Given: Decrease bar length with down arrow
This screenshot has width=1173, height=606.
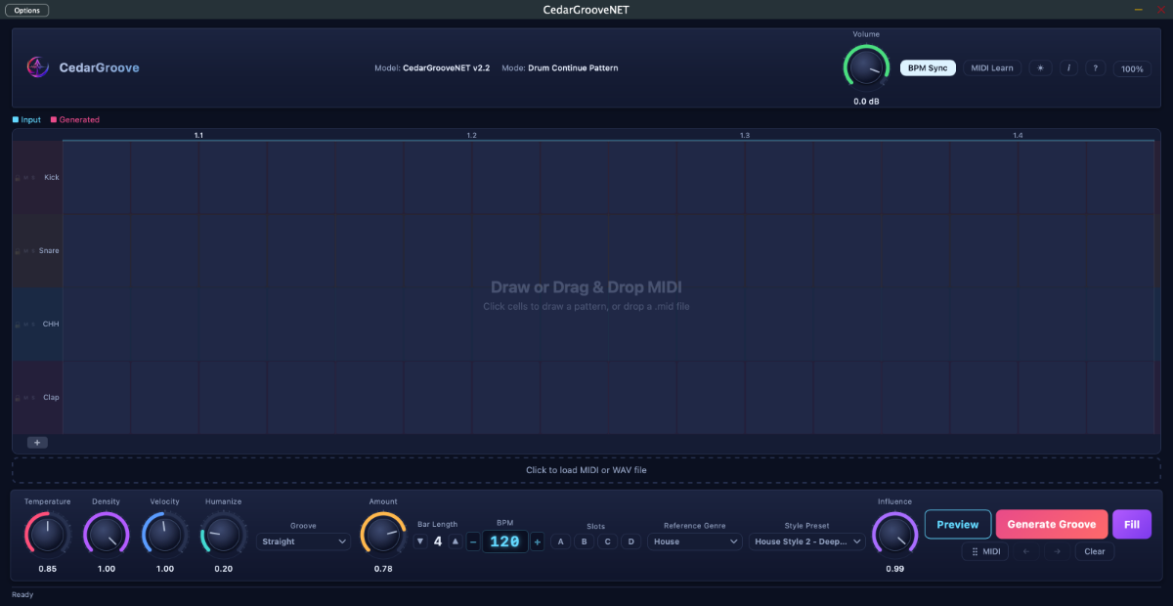Looking at the screenshot, I should [420, 541].
